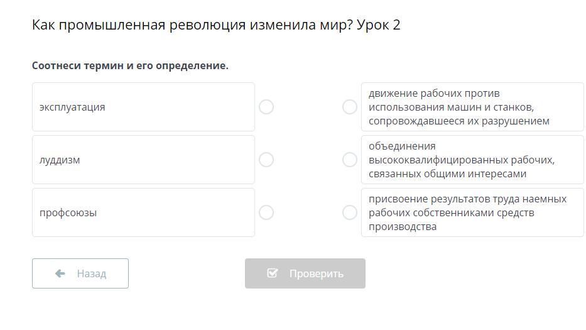The height and width of the screenshot is (330, 586).
Task: Click the профсоюзы term box
Action: coord(143,212)
